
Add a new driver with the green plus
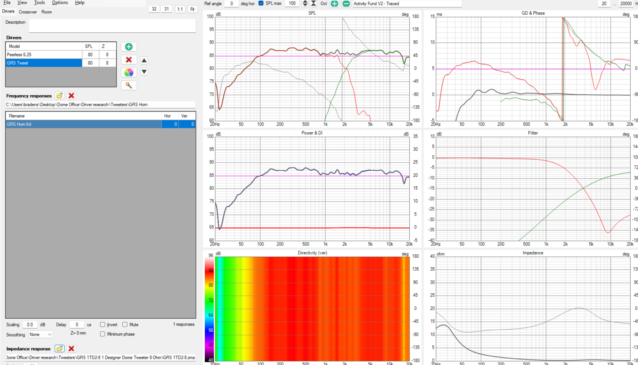129,47
